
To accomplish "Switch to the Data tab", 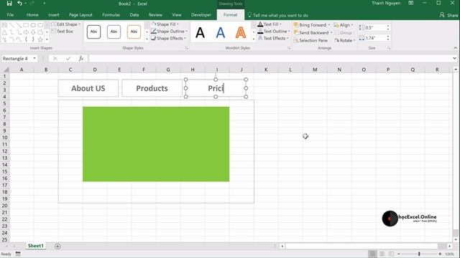I will click(x=134, y=15).
